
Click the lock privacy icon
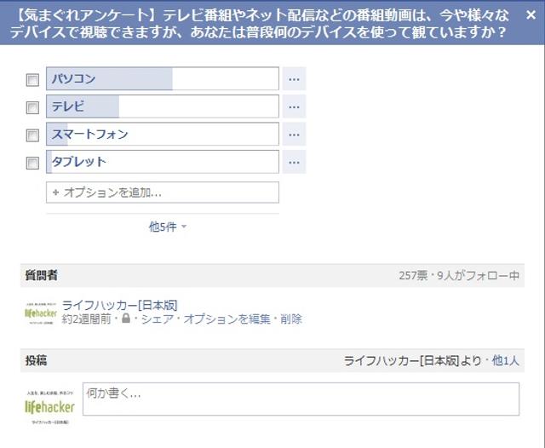(126, 318)
